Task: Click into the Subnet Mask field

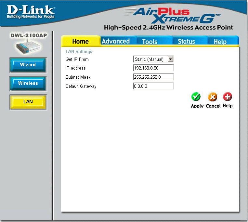Action: (x=153, y=77)
